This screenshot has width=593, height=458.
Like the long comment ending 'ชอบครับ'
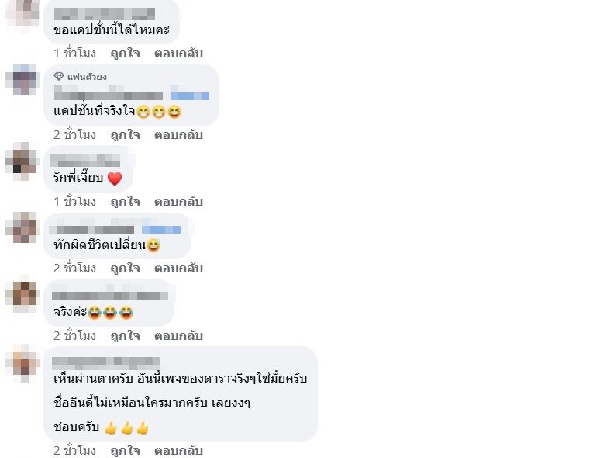[x=125, y=451]
